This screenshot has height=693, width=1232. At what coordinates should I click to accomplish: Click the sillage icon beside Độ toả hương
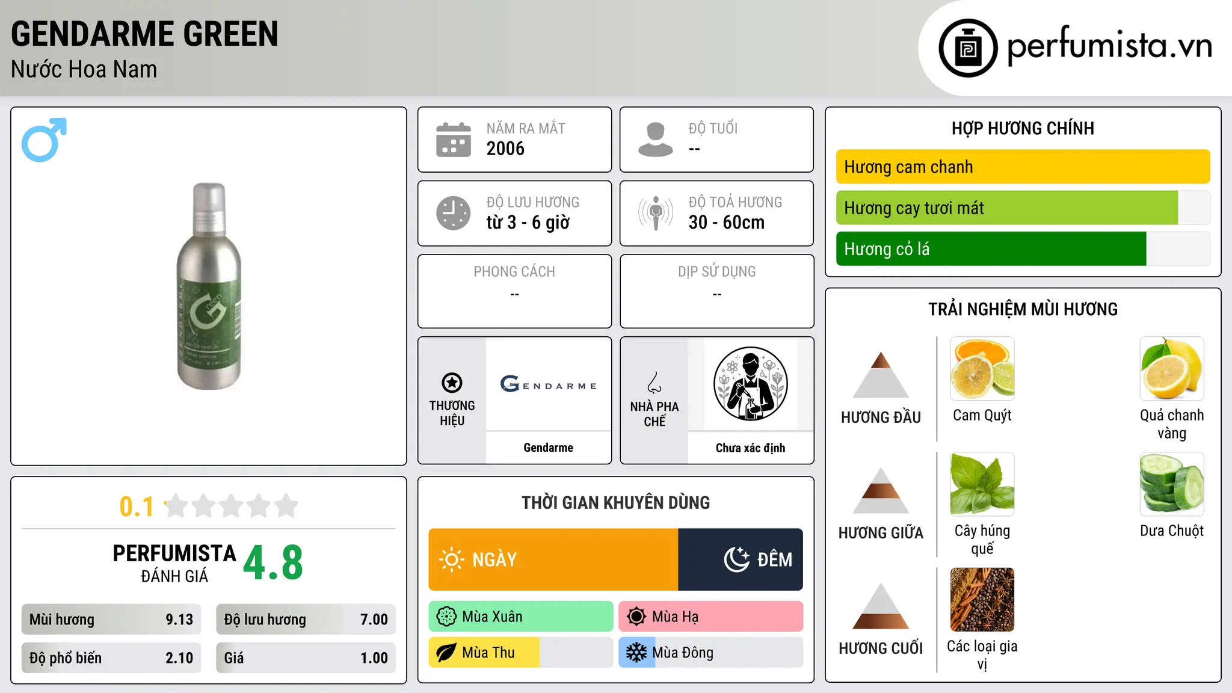[x=656, y=213]
